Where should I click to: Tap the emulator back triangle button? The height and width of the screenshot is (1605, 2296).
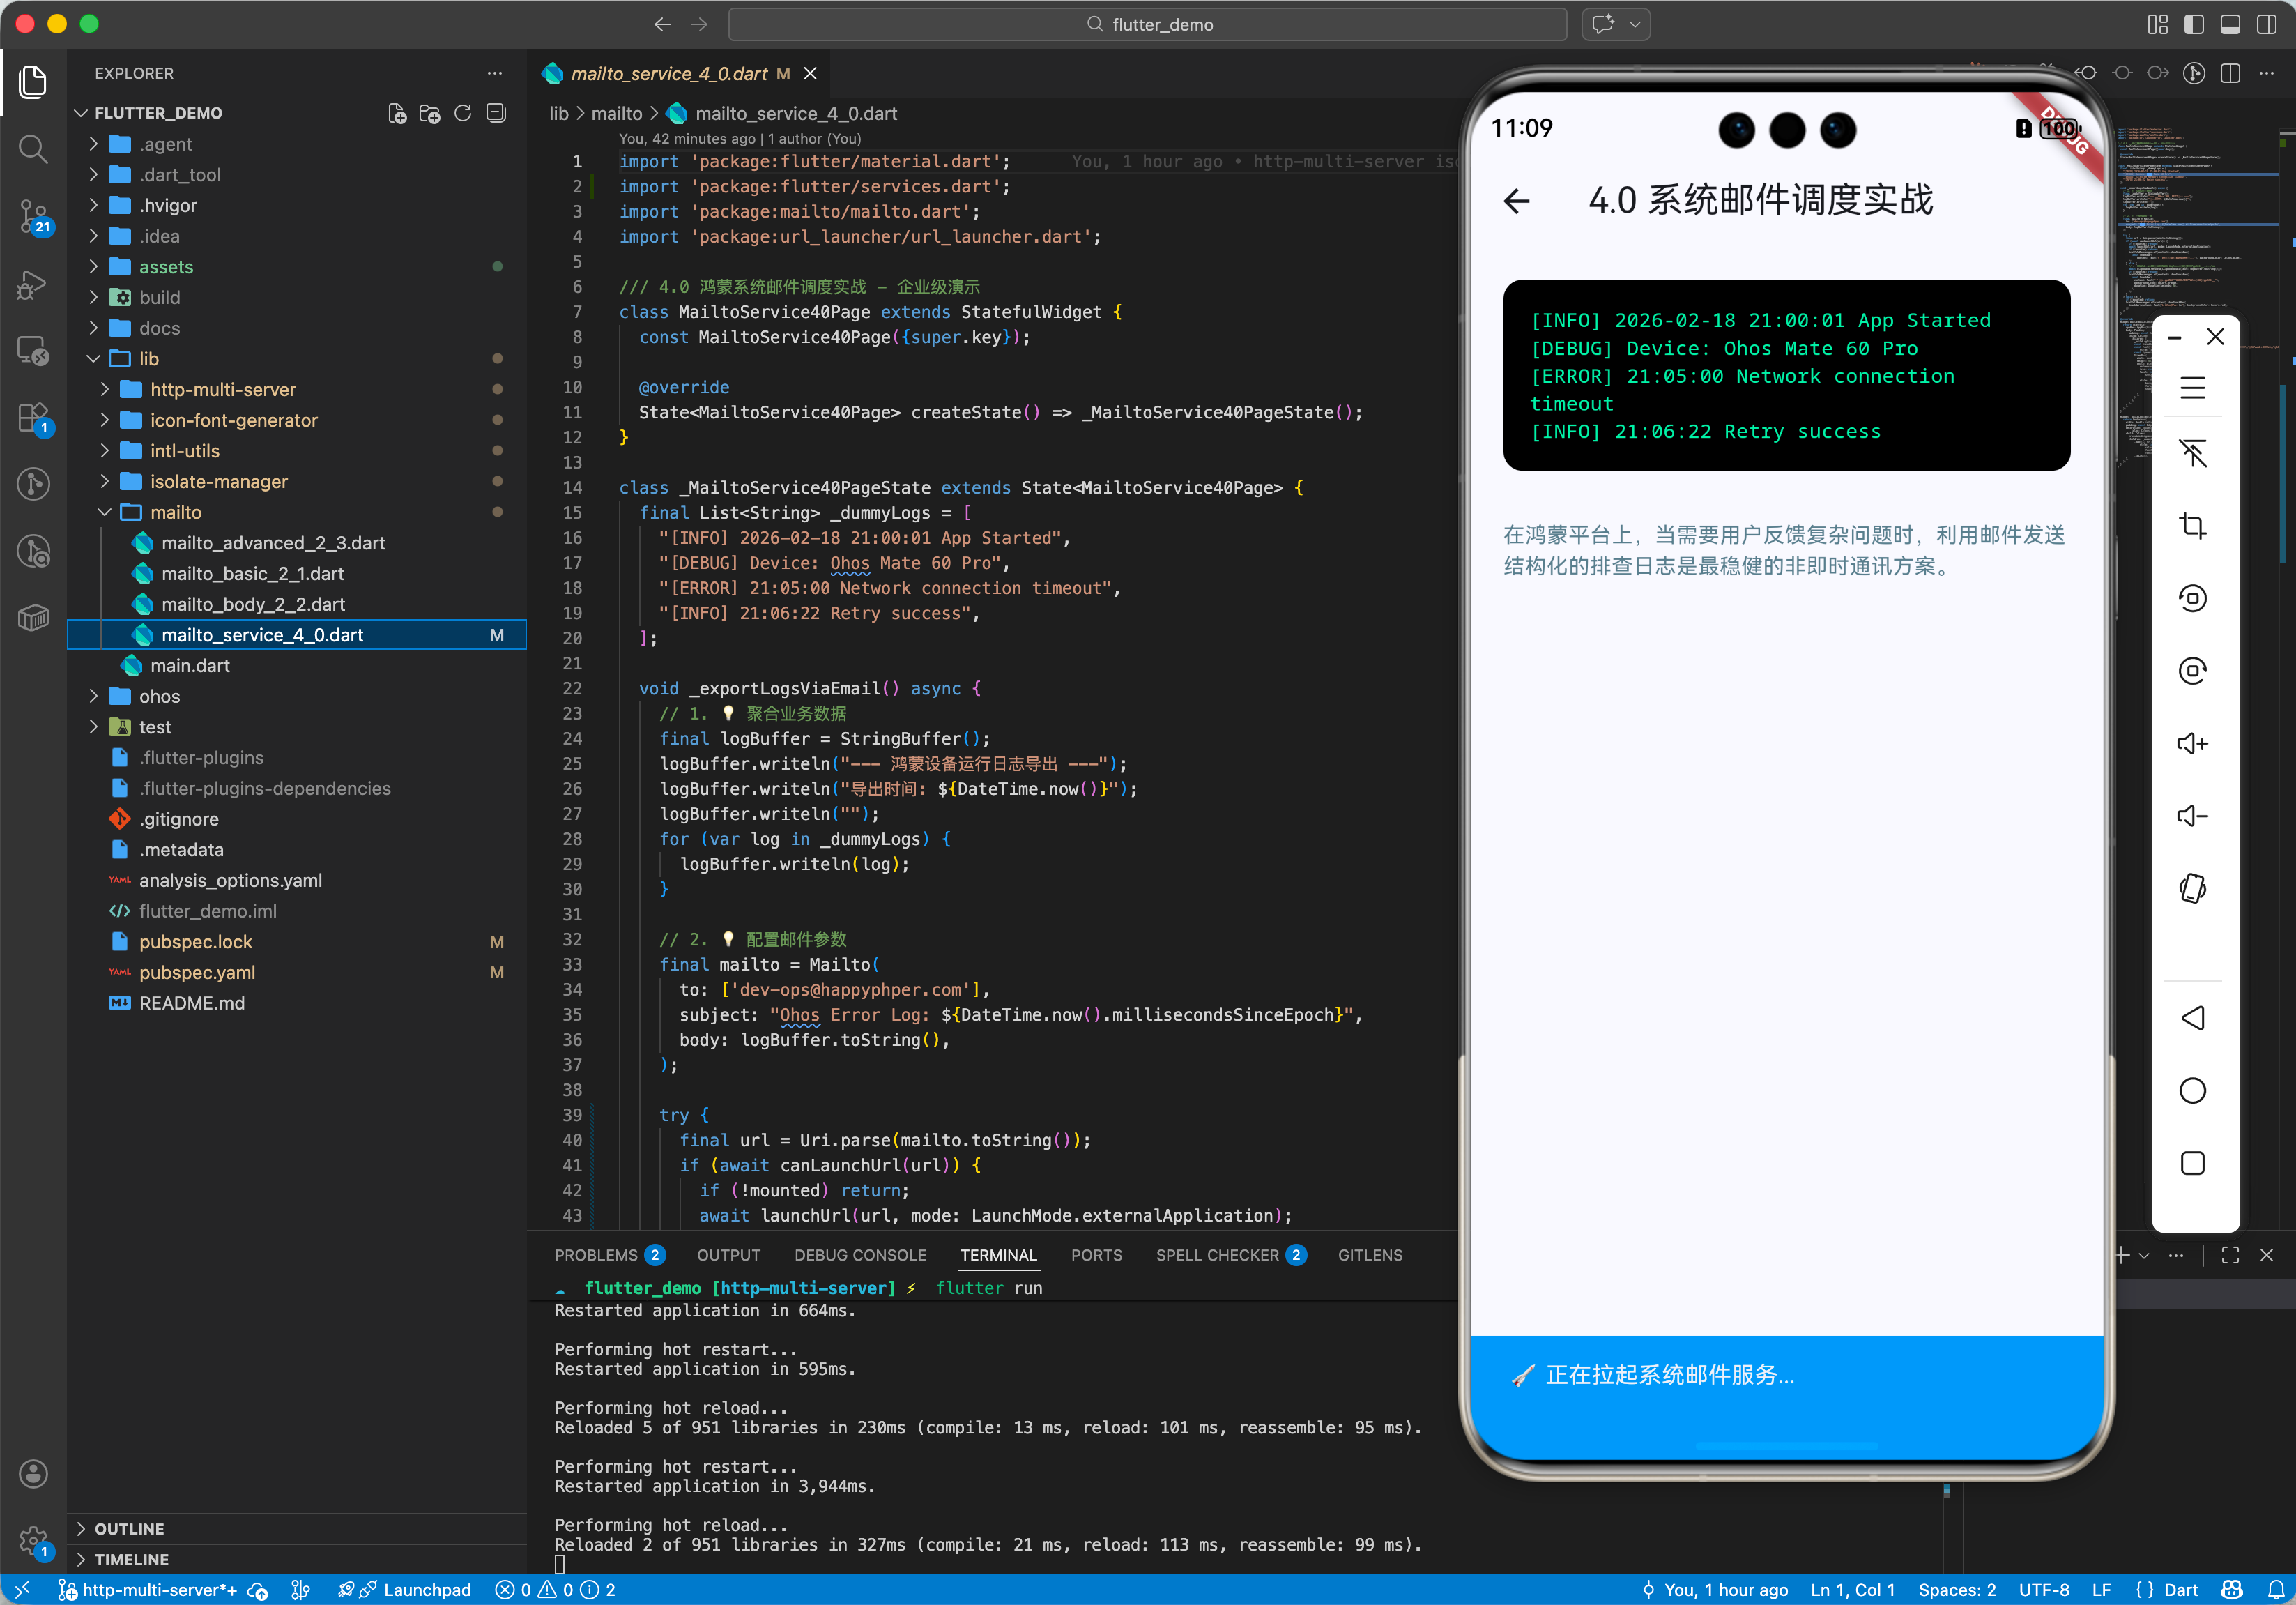pos(2192,1018)
